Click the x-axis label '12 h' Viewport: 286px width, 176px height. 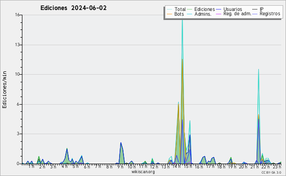[x=154, y=166]
